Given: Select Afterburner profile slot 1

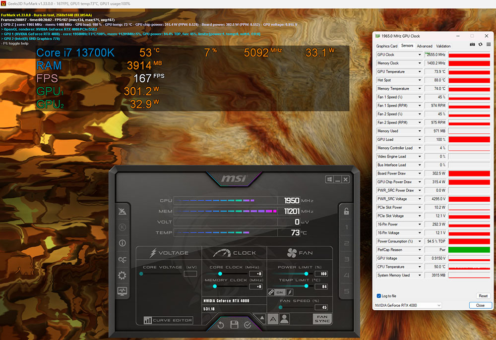Looking at the screenshot, I should 347,227.
